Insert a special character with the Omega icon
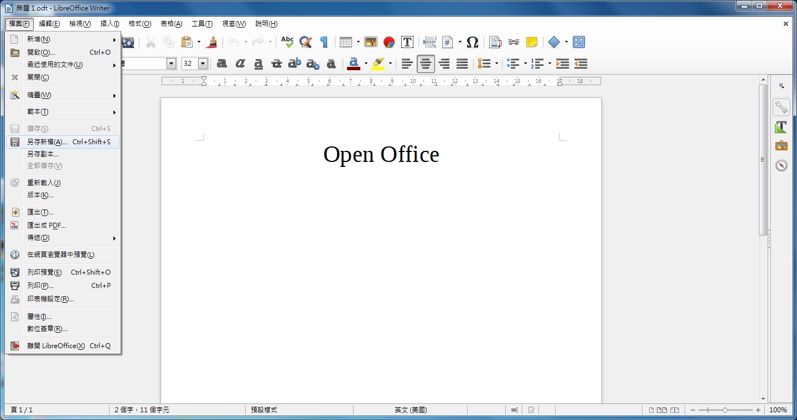The height and width of the screenshot is (420, 797). (472, 42)
